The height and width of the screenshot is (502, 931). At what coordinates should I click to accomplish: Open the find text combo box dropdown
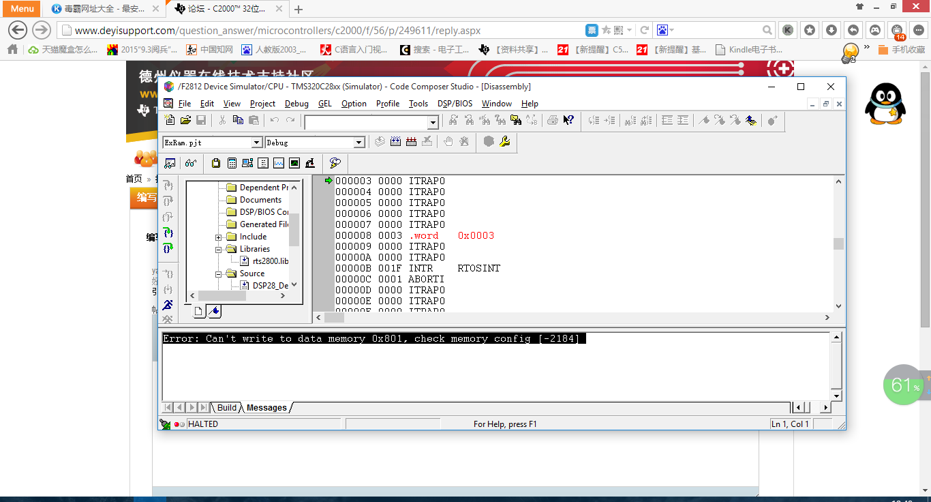[x=432, y=123]
